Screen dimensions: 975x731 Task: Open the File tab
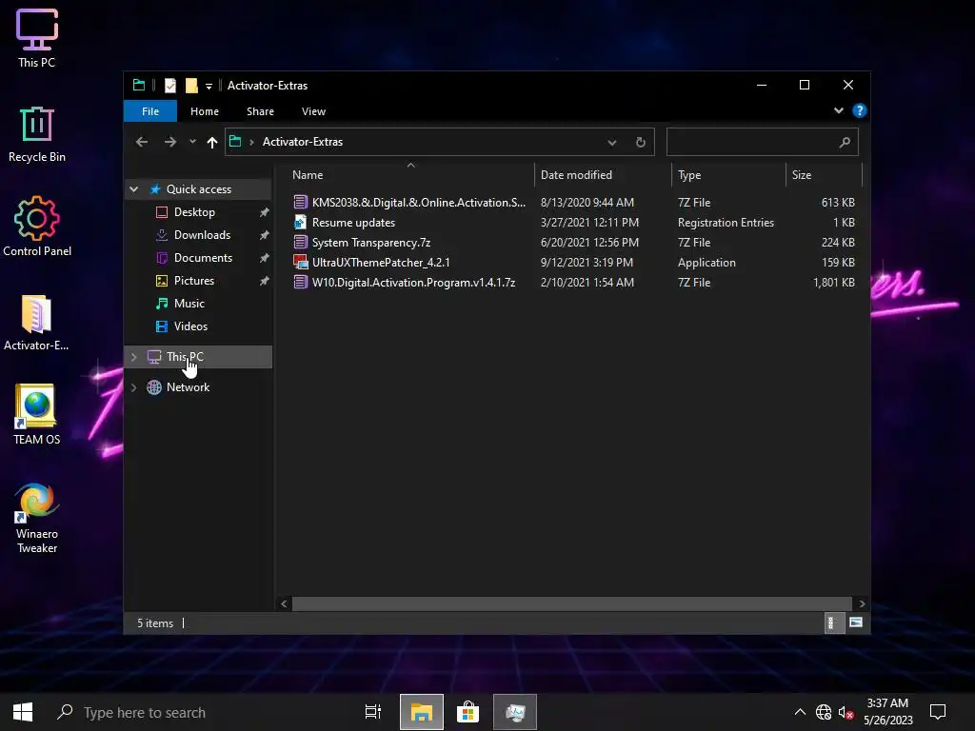coord(149,111)
